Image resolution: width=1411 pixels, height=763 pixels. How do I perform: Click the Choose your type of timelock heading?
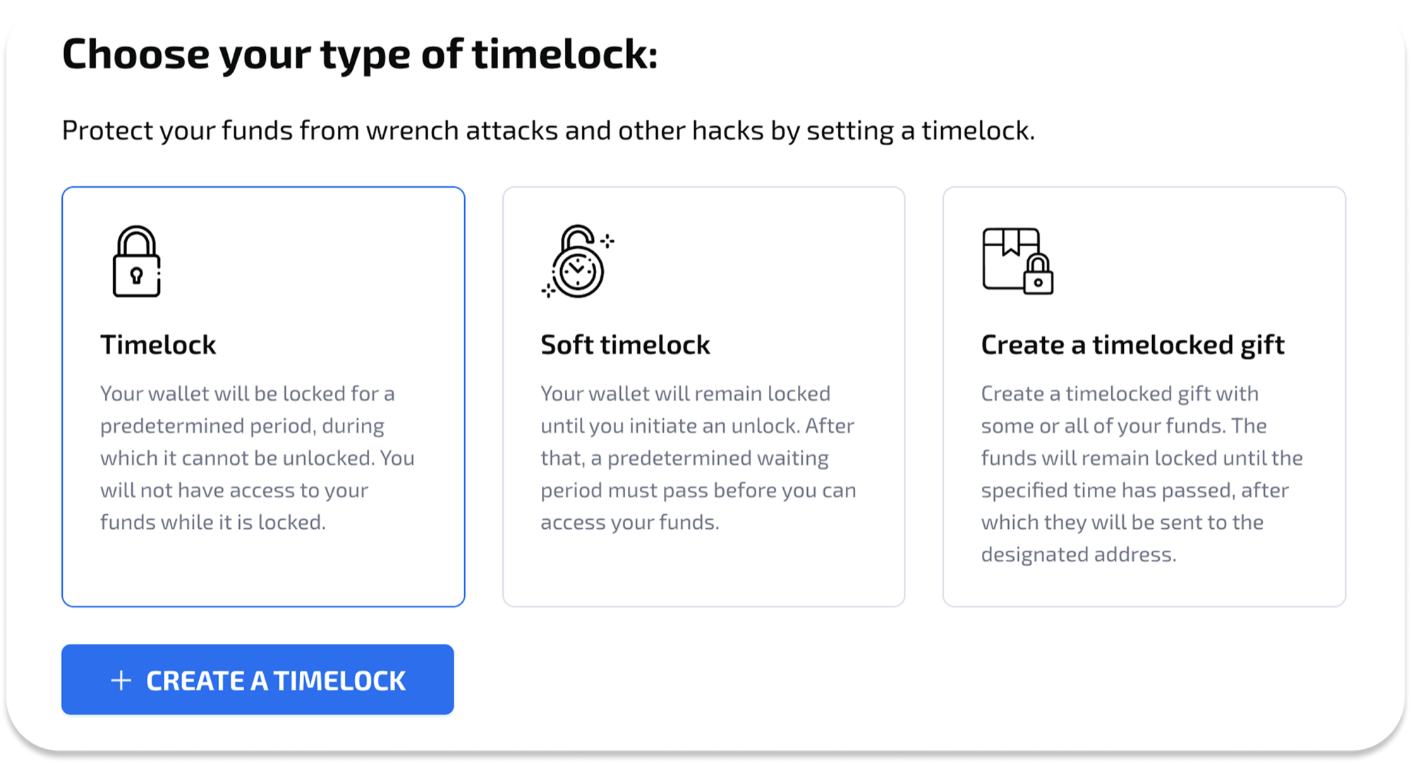click(x=361, y=53)
